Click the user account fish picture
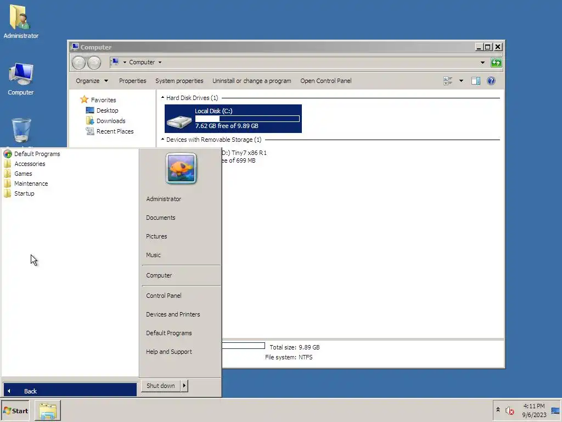The height and width of the screenshot is (422, 562). coord(181,168)
